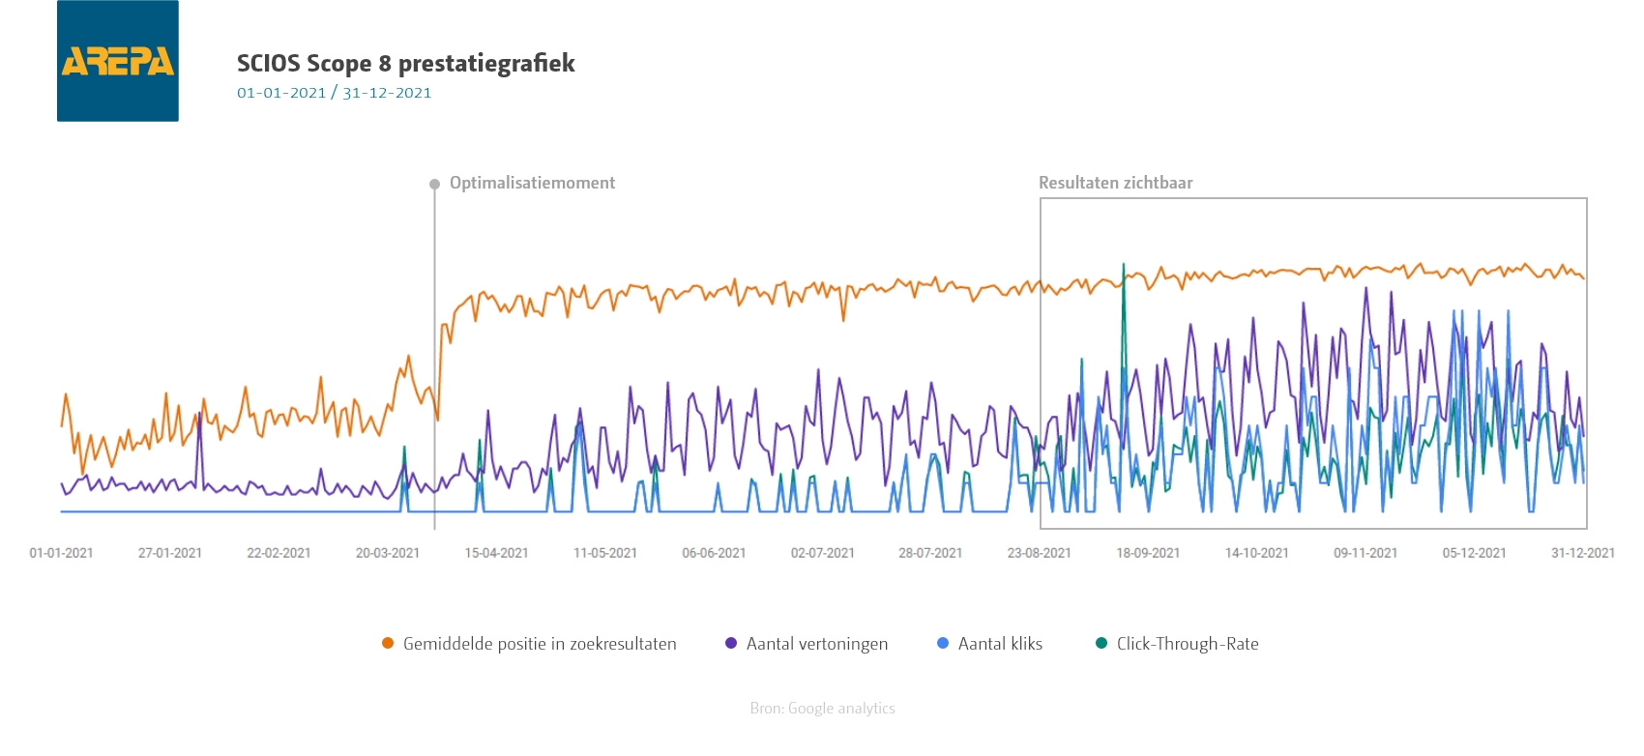This screenshot has height=756, width=1644.
Task: Click the Optimalisatiemoment marker dot
Action: pos(434,184)
